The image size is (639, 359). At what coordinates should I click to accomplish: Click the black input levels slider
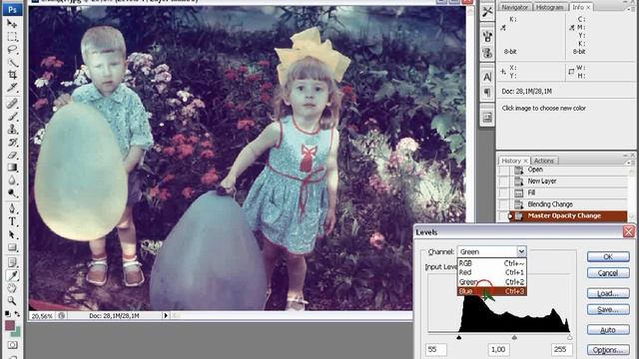(x=459, y=337)
